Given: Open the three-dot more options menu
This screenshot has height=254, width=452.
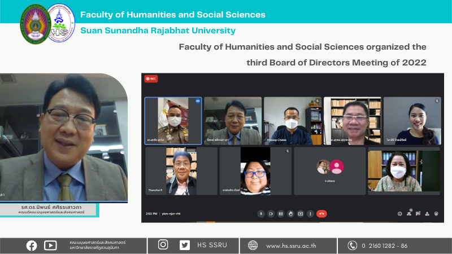Looking at the screenshot, I should (x=310, y=214).
